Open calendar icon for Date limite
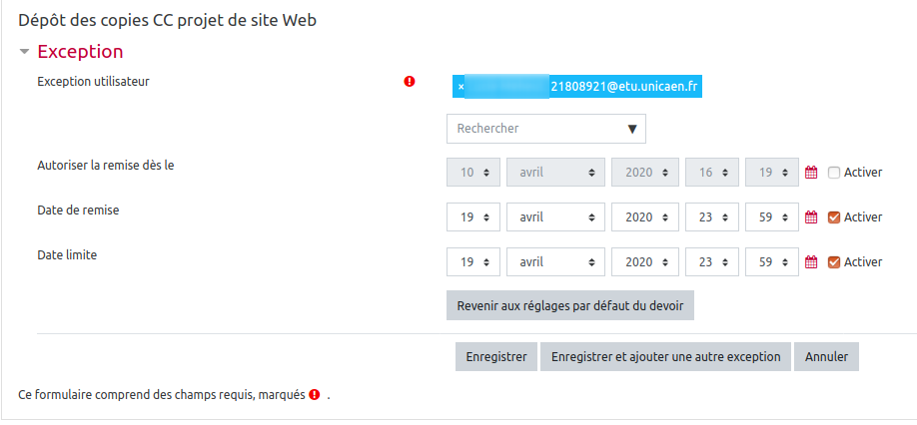The height and width of the screenshot is (425, 917). pyautogui.click(x=811, y=262)
